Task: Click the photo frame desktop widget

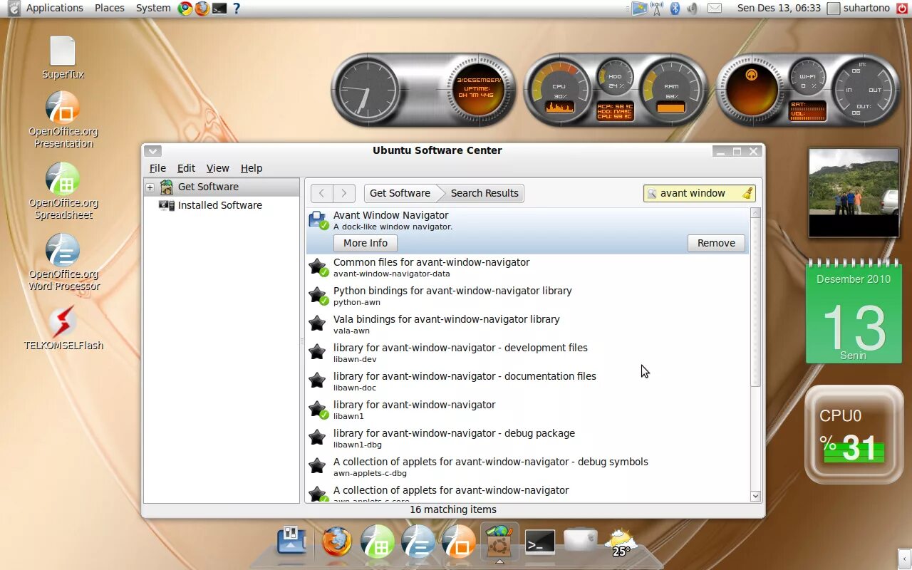Action: tap(854, 192)
